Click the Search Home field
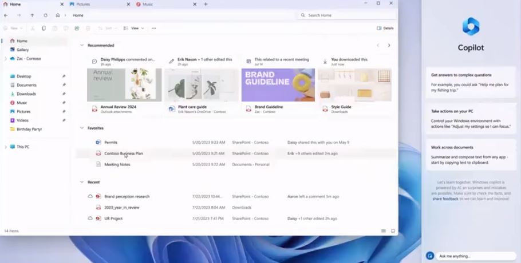521x263 pixels. pos(347,15)
